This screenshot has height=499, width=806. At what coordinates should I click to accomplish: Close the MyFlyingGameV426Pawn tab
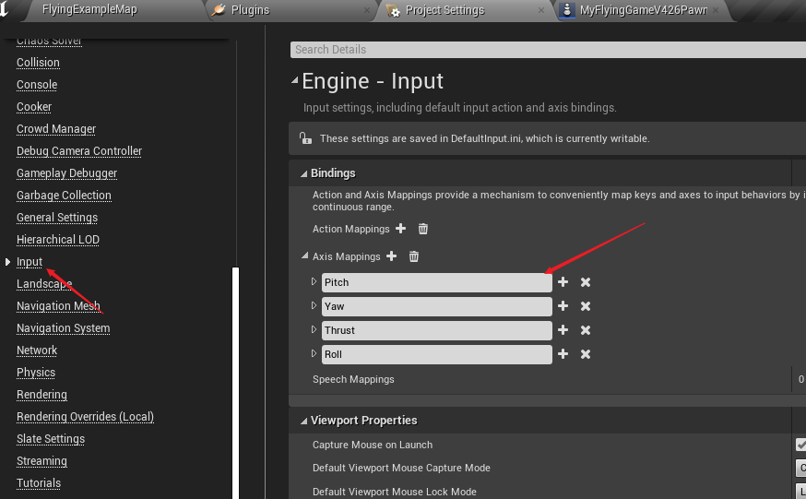pos(716,10)
